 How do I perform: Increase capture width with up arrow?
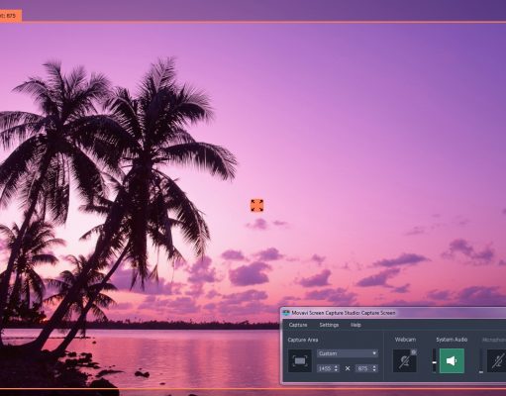tap(337, 366)
